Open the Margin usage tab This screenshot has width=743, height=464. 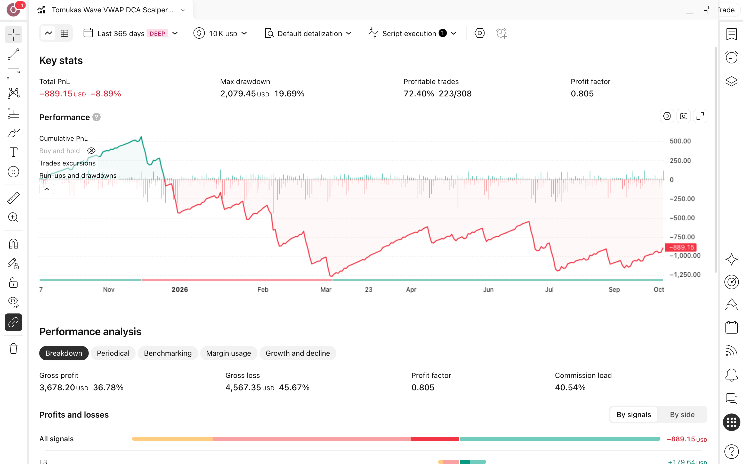pos(228,353)
